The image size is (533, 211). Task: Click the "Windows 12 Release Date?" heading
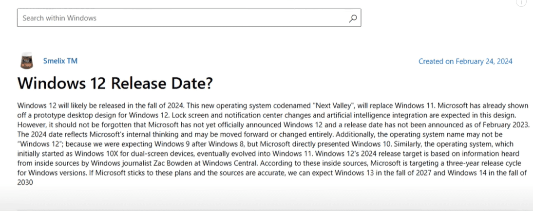pos(115,84)
